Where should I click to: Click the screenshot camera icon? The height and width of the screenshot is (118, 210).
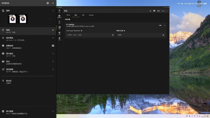click(x=53, y=46)
